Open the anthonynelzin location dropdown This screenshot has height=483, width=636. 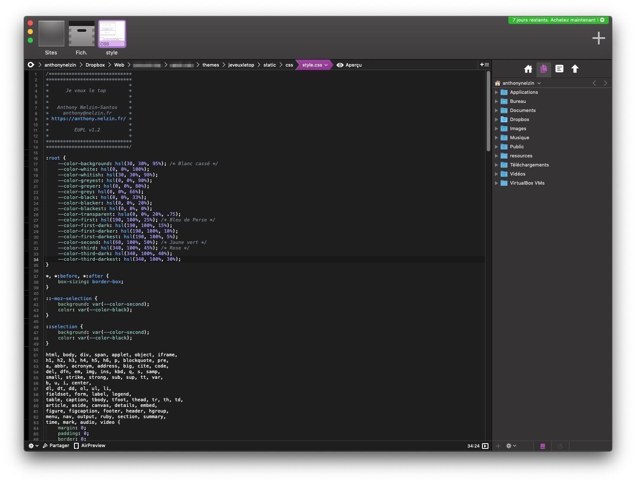point(539,83)
